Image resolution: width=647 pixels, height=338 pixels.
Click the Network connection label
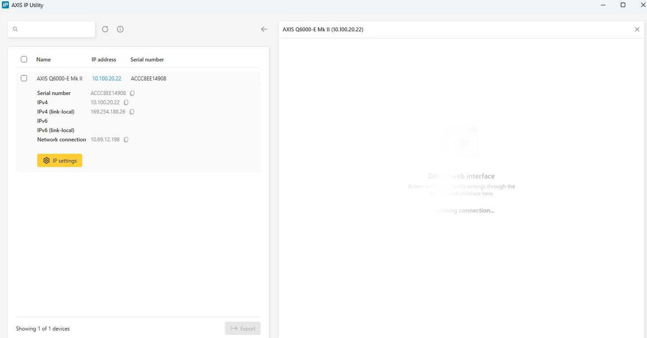coord(62,140)
